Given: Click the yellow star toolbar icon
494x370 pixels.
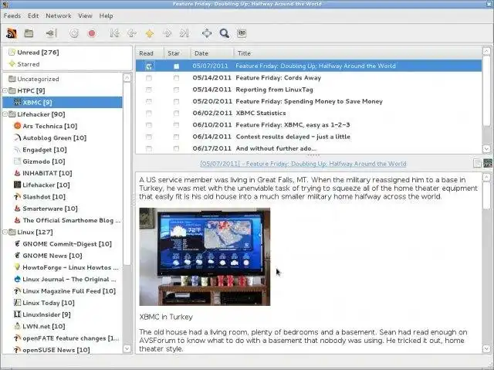Looking at the screenshot, I should coord(149,33).
